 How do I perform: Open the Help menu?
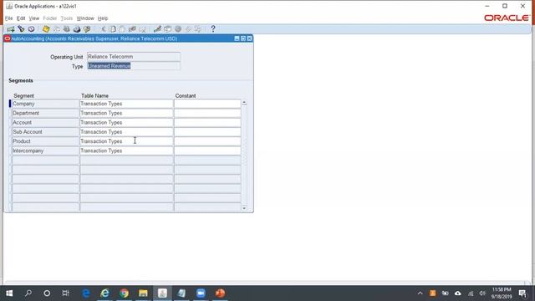pyautogui.click(x=103, y=18)
